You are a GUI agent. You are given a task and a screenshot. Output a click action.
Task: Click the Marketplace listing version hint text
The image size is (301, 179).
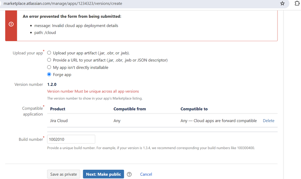point(95,99)
